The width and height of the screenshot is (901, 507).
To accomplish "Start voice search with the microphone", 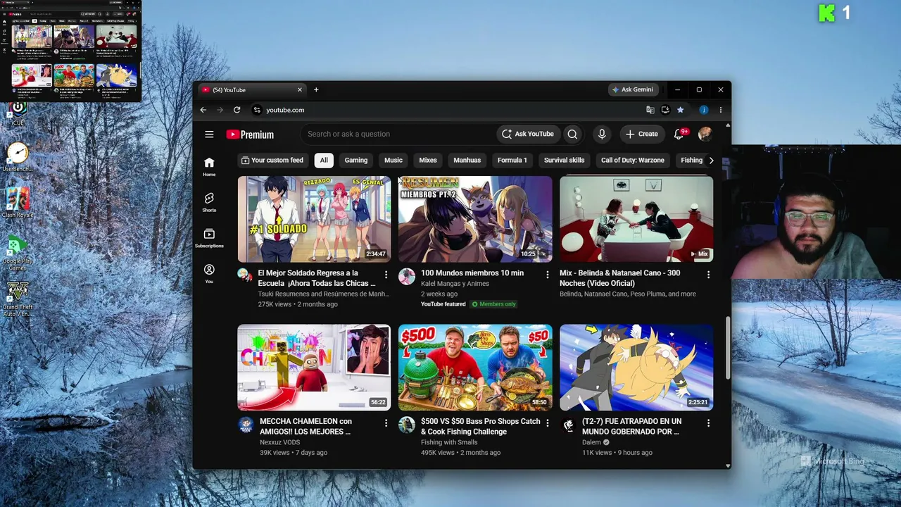I will [602, 134].
